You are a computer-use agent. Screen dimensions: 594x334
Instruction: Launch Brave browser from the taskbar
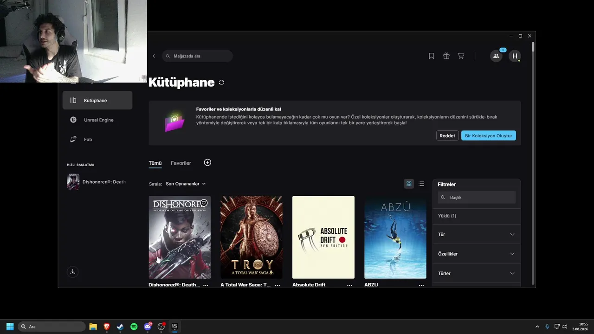tap(106, 327)
